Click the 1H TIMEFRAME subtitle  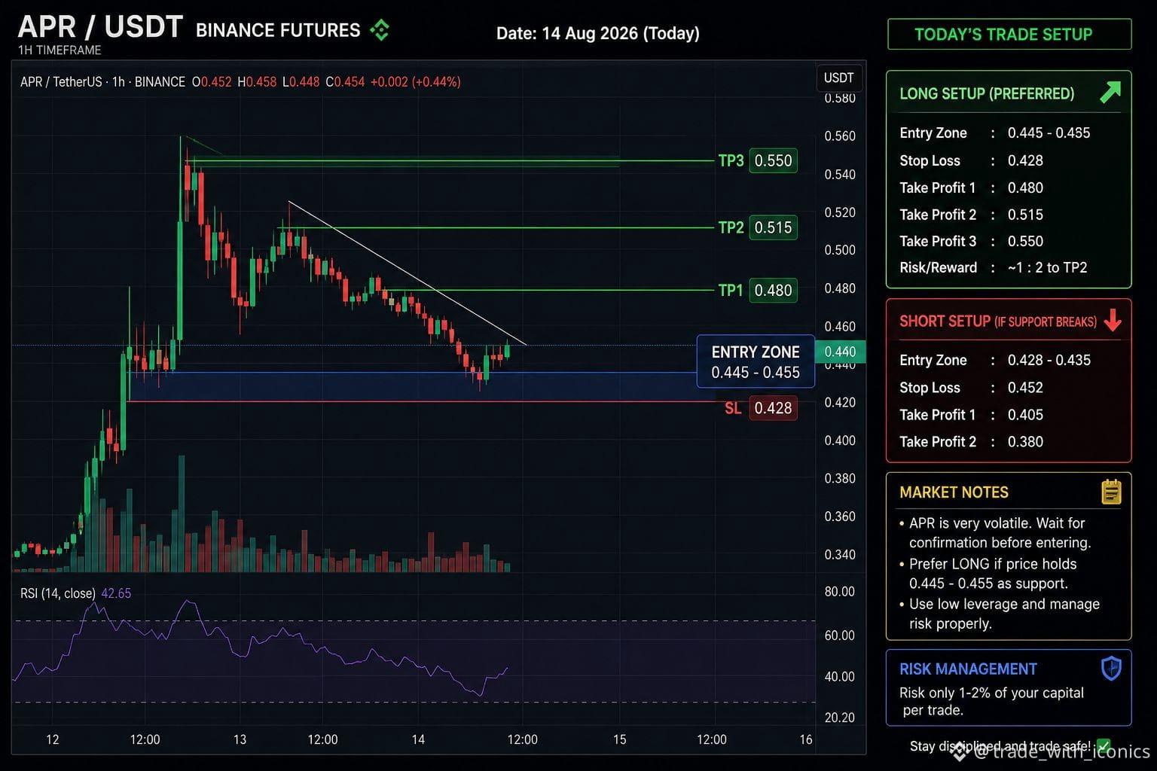coord(60,50)
